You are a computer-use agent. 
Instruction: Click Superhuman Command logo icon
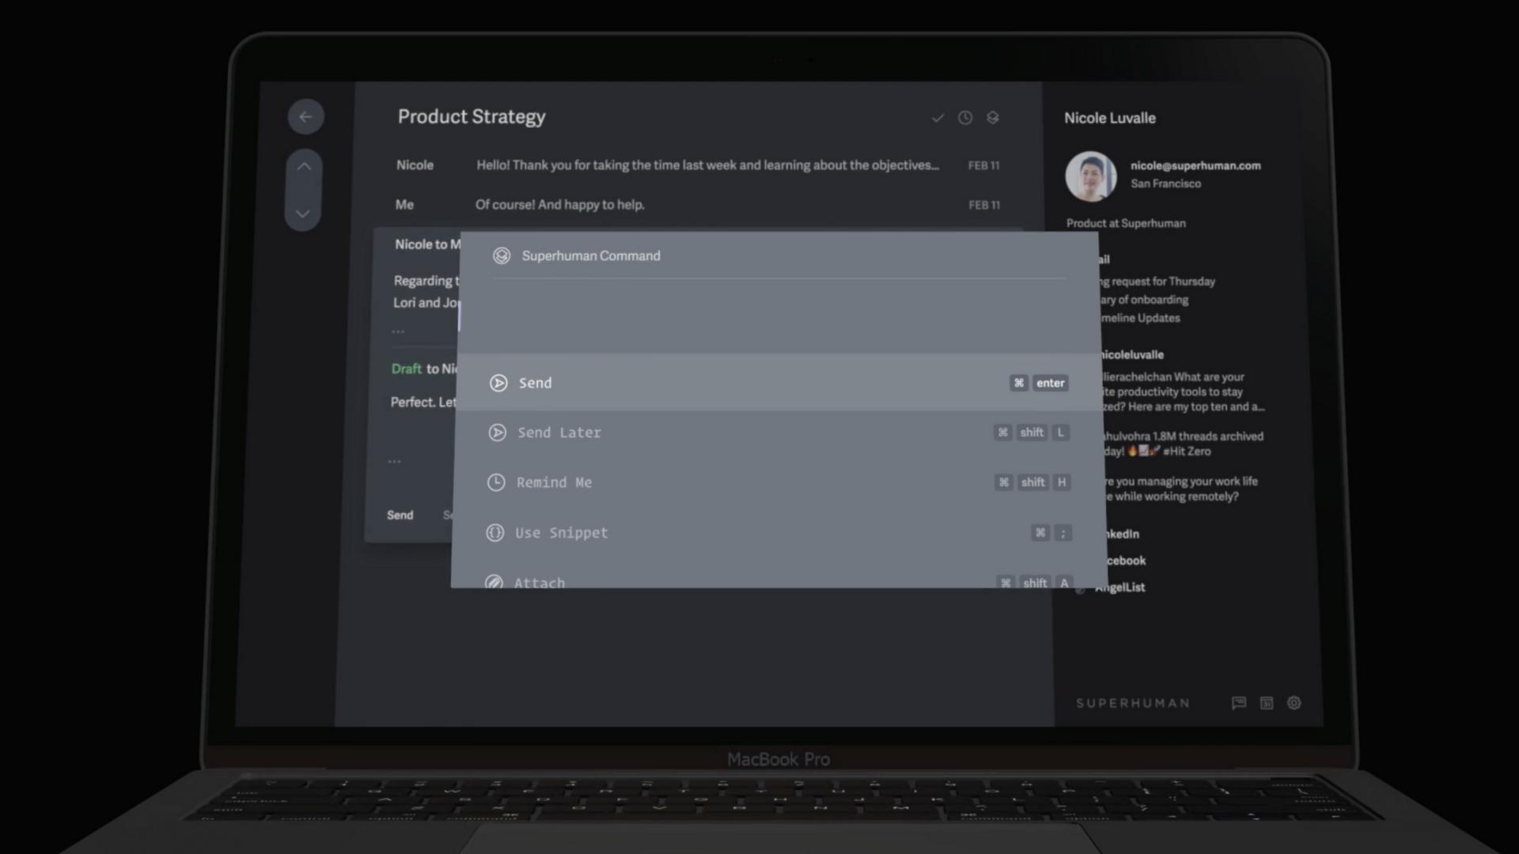coord(502,255)
